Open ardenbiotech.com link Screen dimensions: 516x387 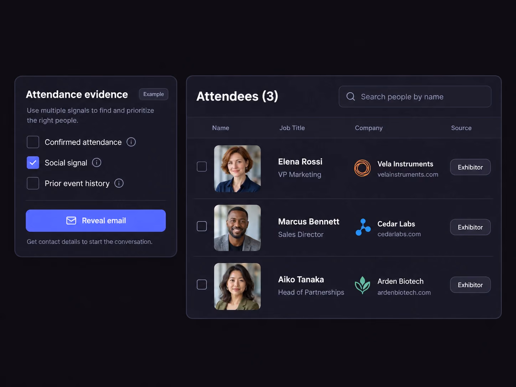(404, 293)
